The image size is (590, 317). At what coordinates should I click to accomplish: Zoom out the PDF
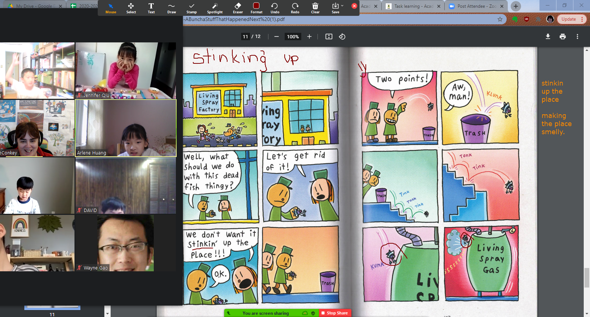pyautogui.click(x=277, y=36)
